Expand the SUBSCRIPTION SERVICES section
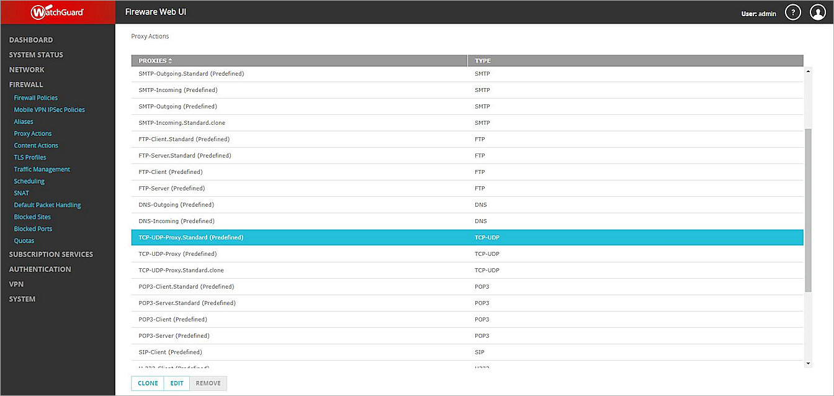The image size is (834, 396). point(51,254)
